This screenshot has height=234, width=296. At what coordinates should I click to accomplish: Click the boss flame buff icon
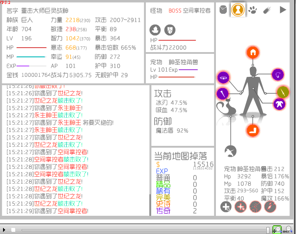tap(155, 30)
